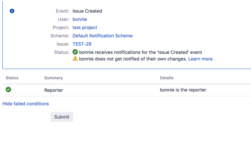Click the Submit button
251x145 pixels.
click(62, 117)
